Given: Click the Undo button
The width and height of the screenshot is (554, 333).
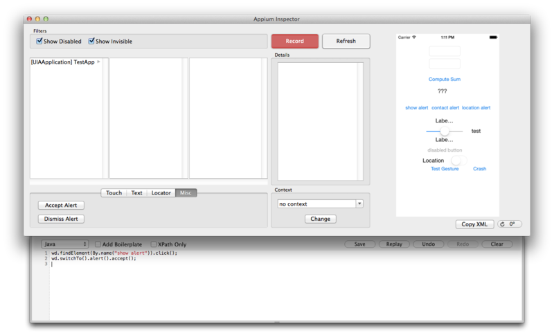Looking at the screenshot, I should pyautogui.click(x=428, y=244).
